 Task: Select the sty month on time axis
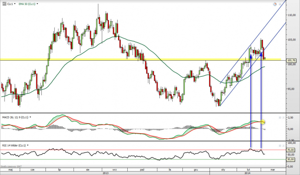pyautogui.click(x=223, y=169)
